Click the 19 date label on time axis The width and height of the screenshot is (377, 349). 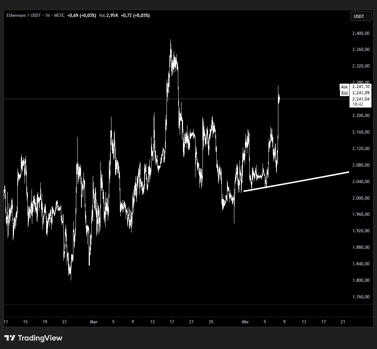point(45,322)
